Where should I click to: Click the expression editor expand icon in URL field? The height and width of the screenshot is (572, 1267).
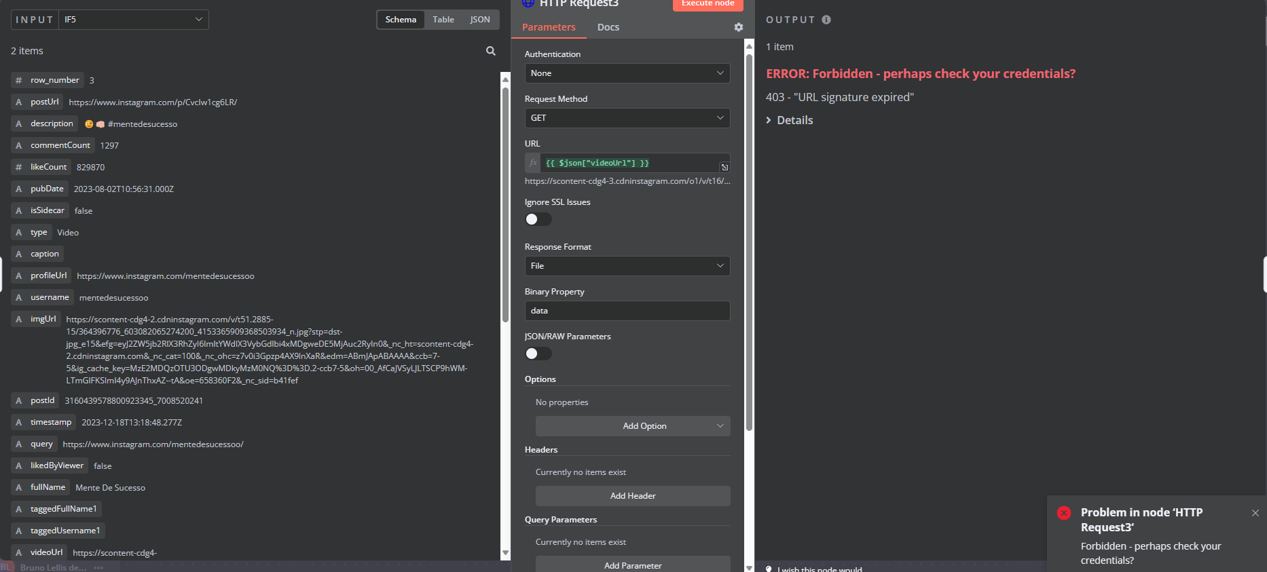724,167
